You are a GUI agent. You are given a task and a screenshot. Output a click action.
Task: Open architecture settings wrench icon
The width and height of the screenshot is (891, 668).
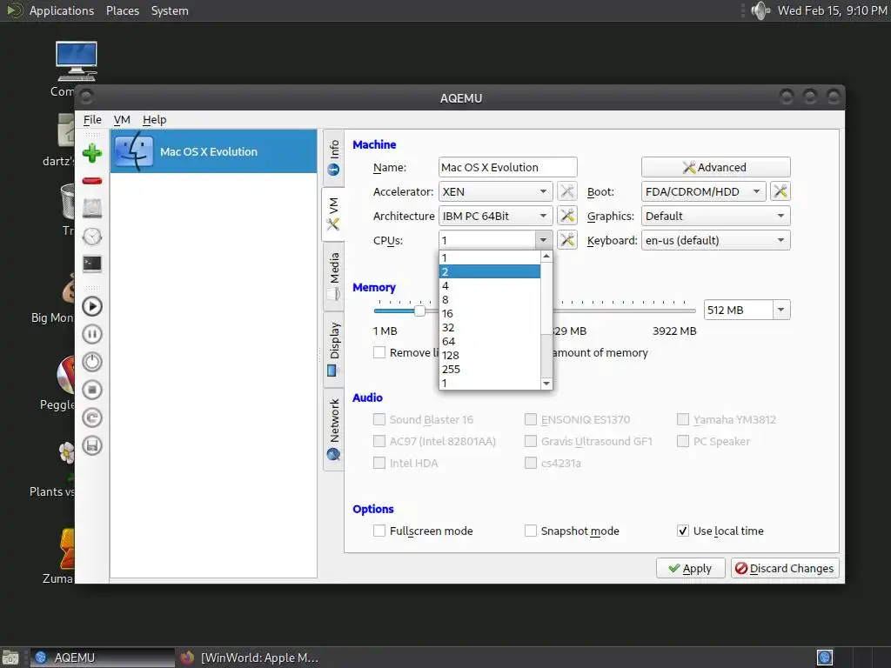pos(567,216)
